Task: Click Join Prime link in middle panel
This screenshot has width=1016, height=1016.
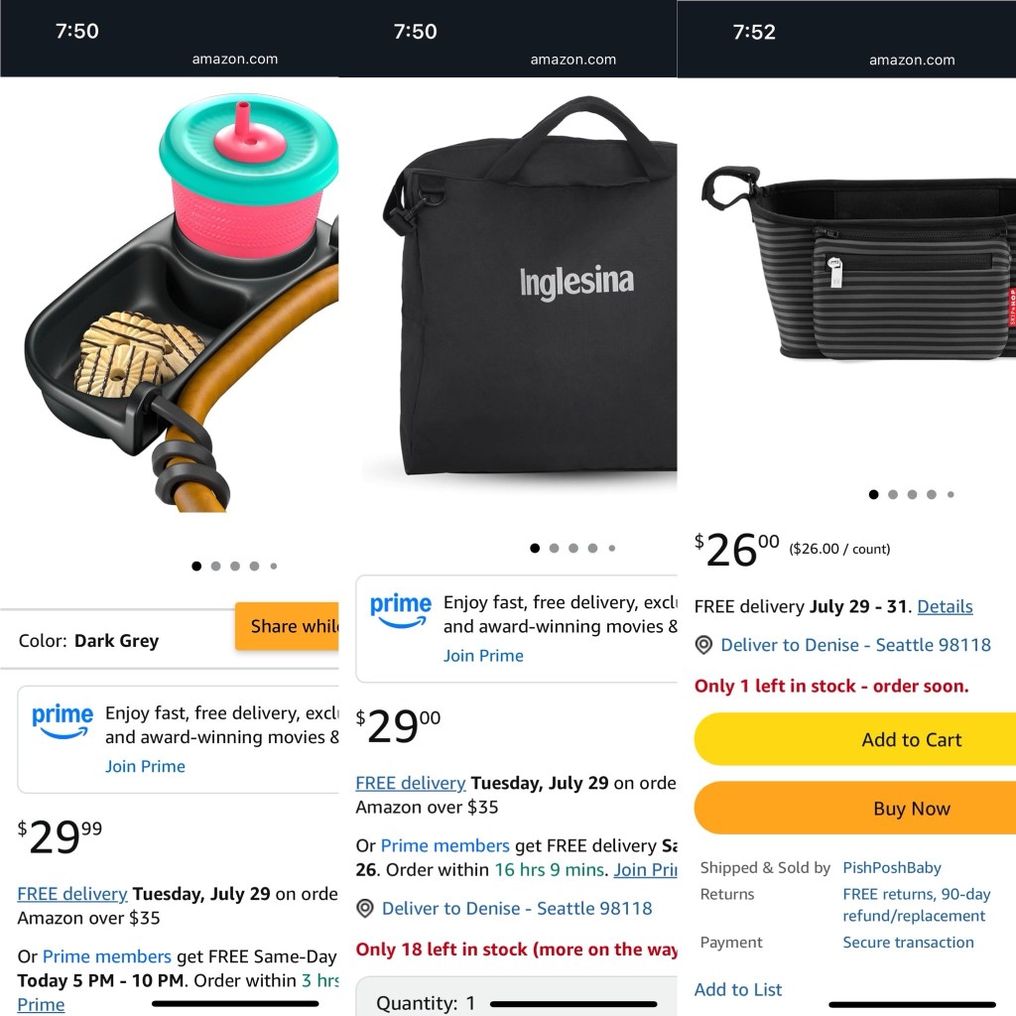Action: [483, 656]
